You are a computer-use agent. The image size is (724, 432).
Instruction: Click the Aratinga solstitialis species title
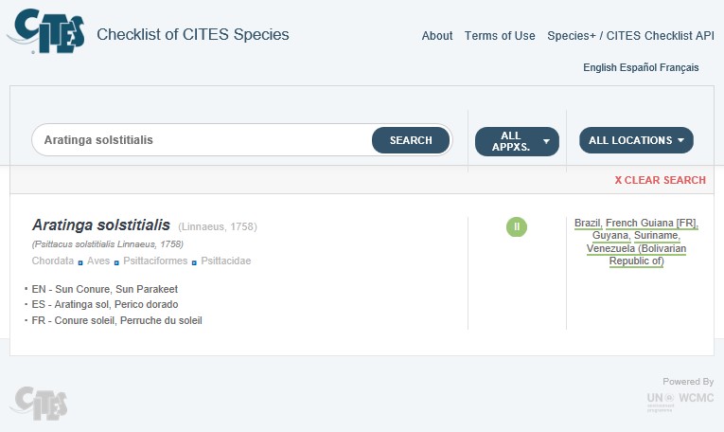tap(101, 225)
